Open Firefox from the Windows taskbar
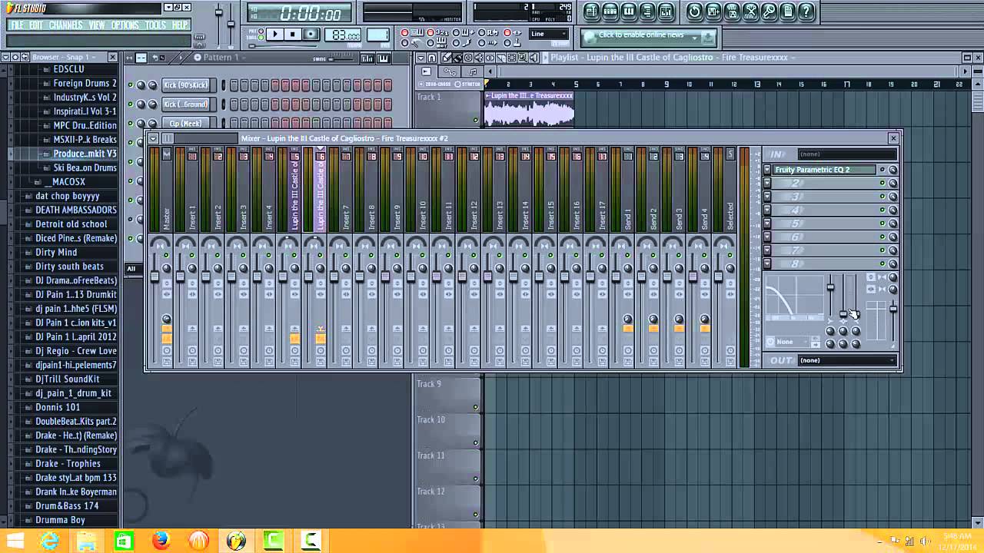984x553 pixels. click(x=161, y=541)
